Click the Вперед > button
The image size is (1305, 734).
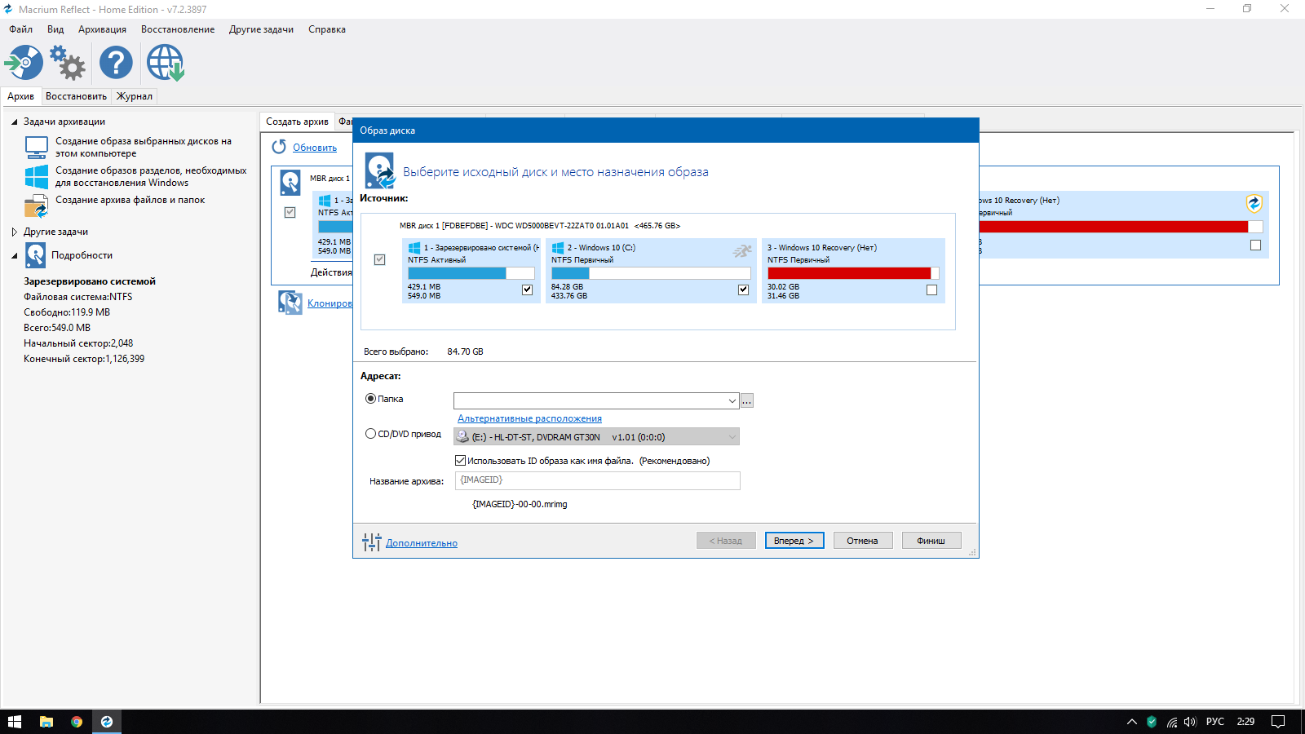coord(794,541)
